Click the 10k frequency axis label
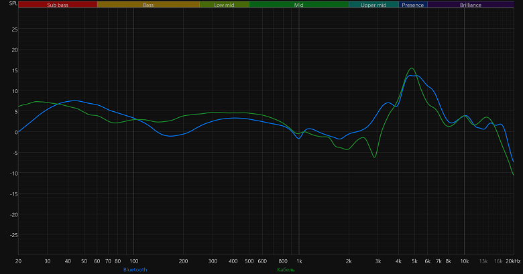 464,261
